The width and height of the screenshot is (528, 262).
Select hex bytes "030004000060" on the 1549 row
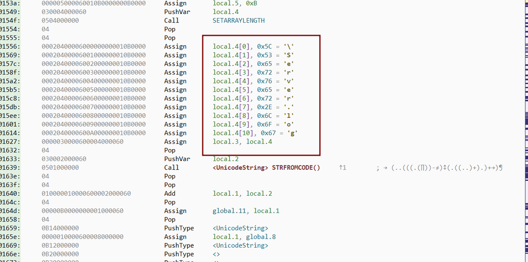click(x=64, y=12)
